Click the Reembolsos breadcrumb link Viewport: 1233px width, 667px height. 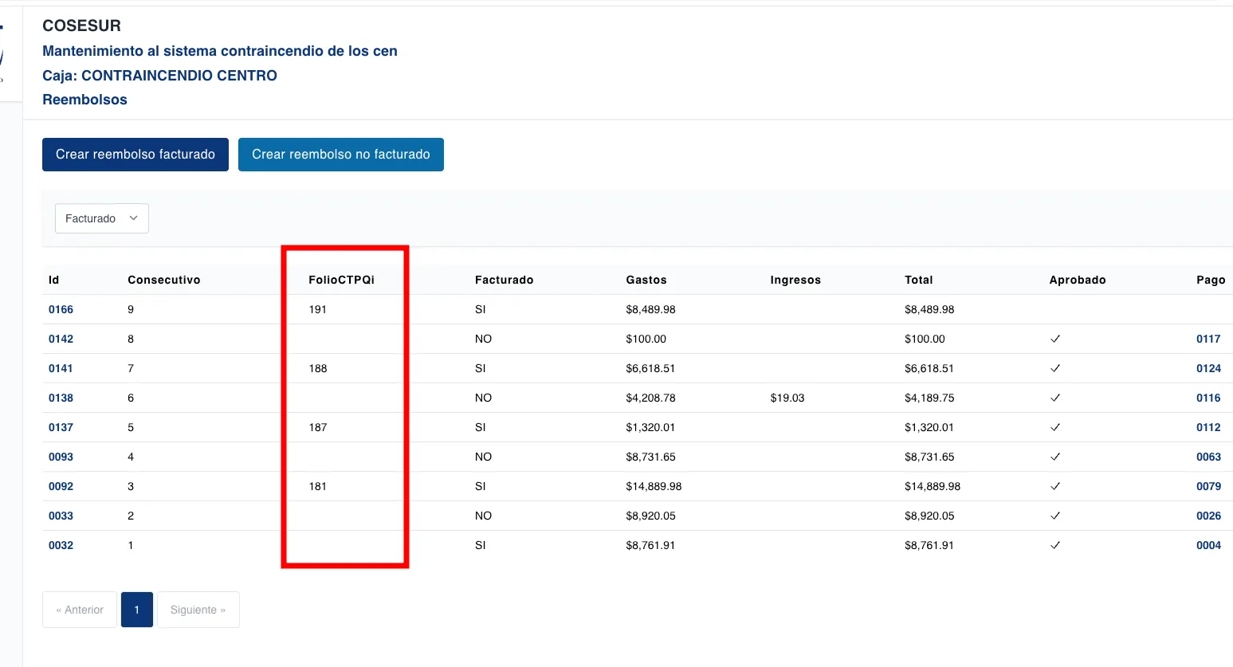pos(84,100)
